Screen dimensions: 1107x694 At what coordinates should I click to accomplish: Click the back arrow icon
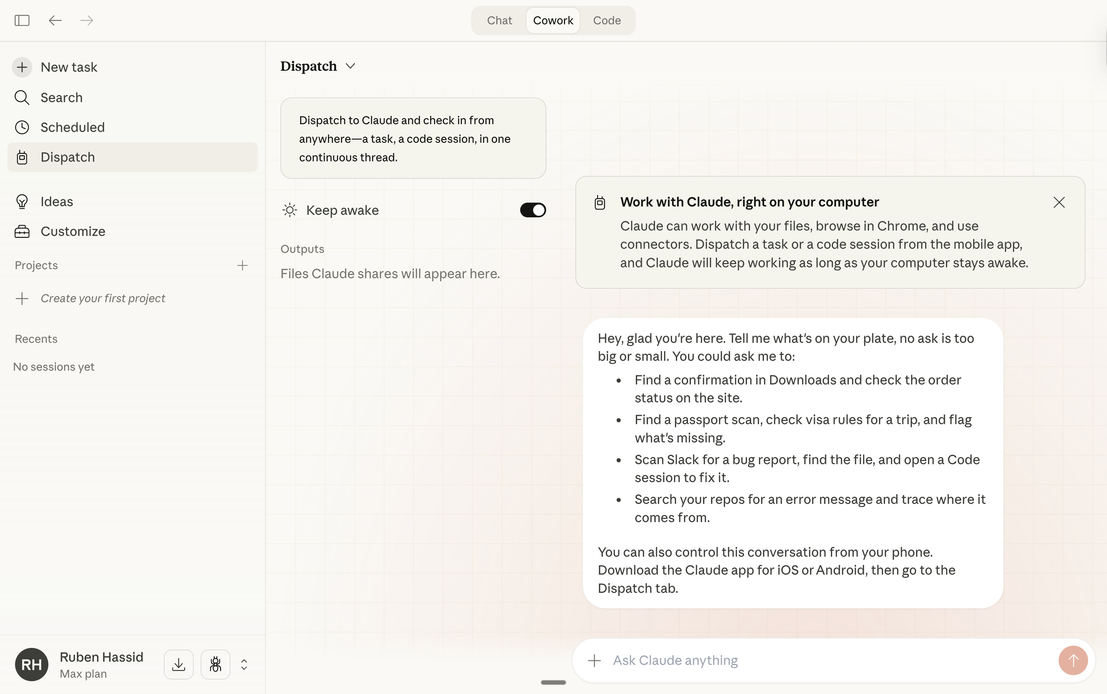pos(55,20)
